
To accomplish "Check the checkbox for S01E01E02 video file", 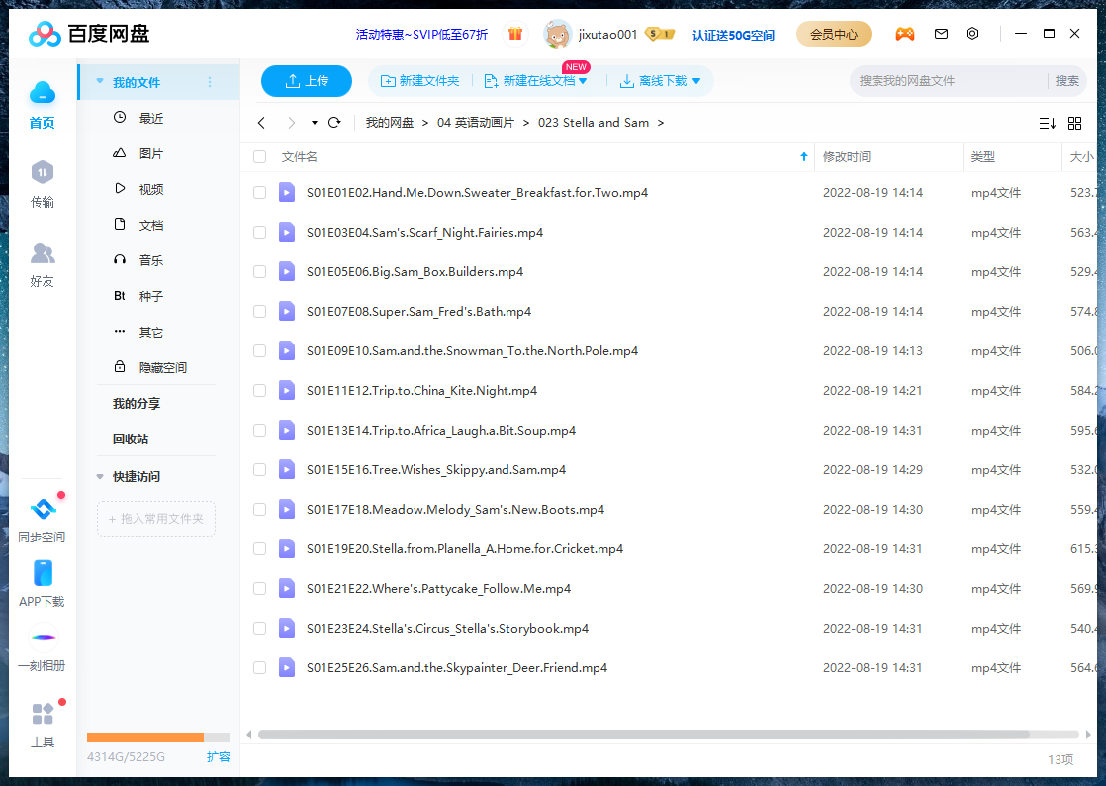I will [259, 192].
